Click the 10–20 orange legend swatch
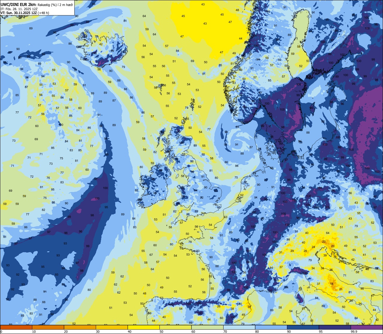The image size is (383, 334). [48, 327]
